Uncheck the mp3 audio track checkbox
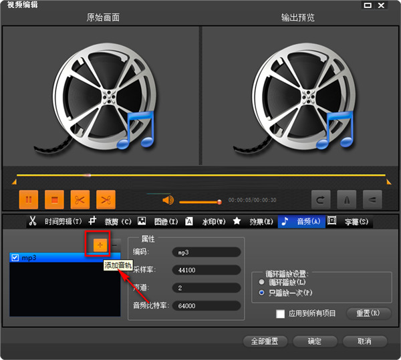Image resolution: width=401 pixels, height=360 pixels. (x=15, y=257)
